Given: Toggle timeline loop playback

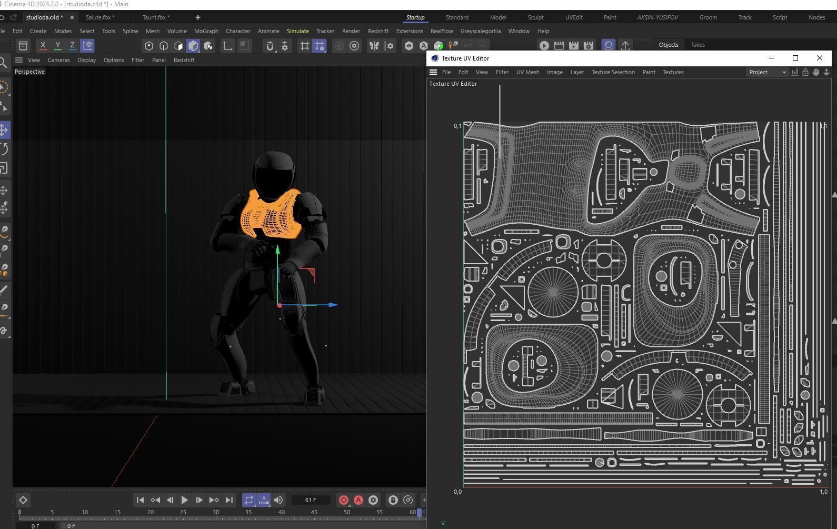Looking at the screenshot, I should click(x=249, y=500).
